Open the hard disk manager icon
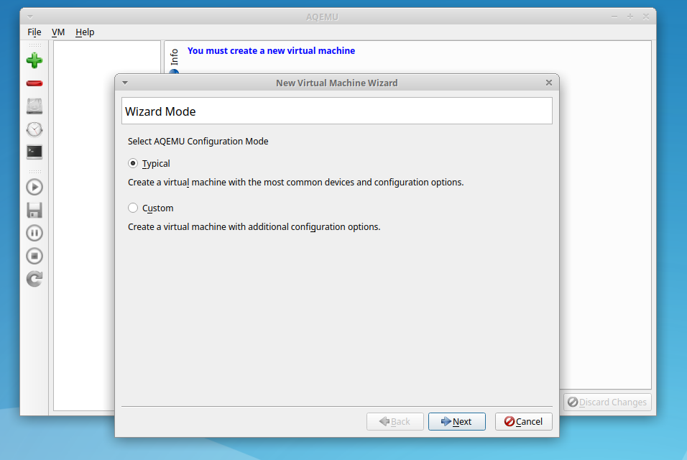The image size is (687, 460). coord(34,106)
